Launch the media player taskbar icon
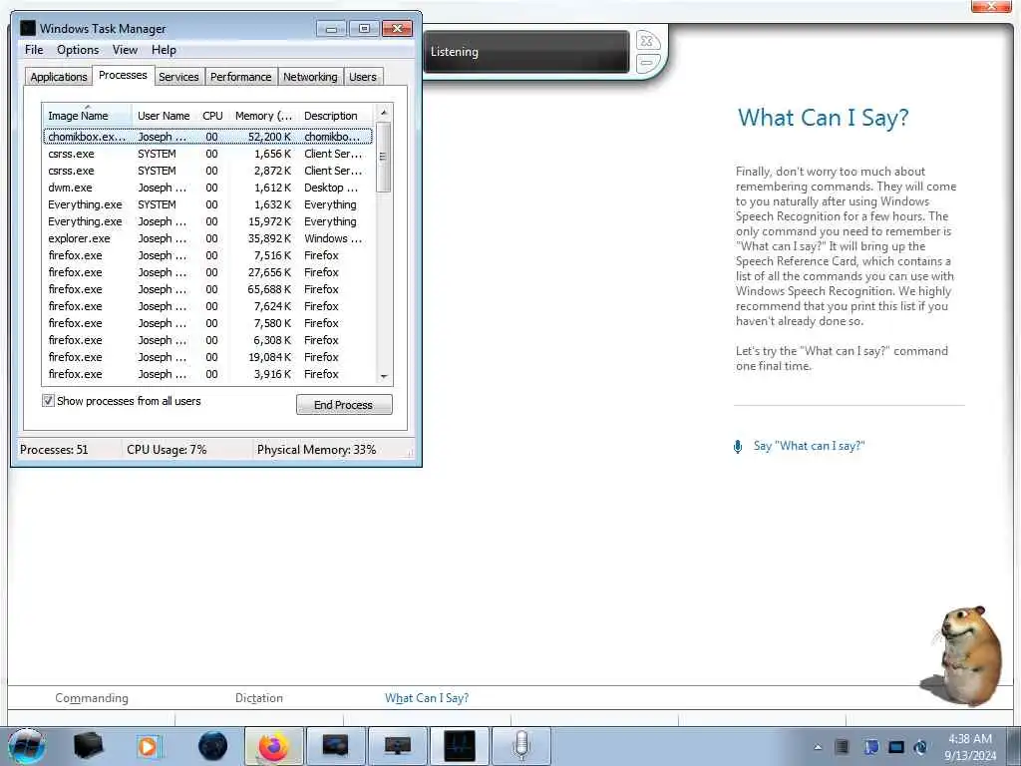1021x766 pixels. (x=149, y=746)
